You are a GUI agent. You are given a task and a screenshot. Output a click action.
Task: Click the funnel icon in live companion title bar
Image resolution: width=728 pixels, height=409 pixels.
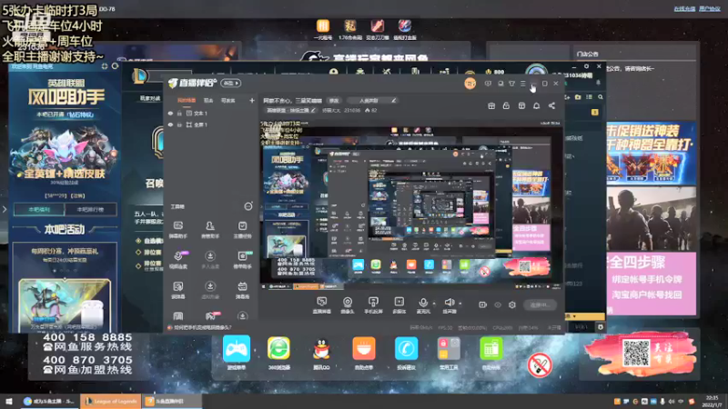click(x=511, y=84)
